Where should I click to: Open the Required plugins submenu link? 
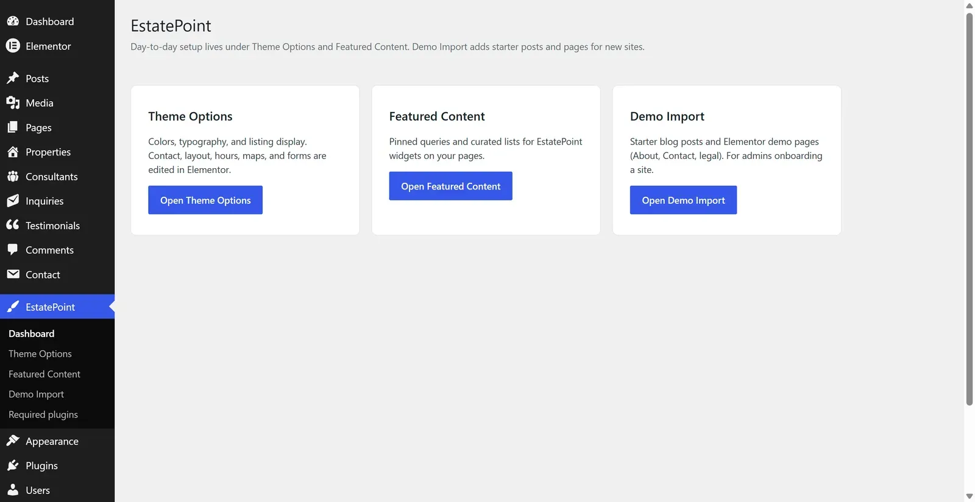[x=43, y=414]
